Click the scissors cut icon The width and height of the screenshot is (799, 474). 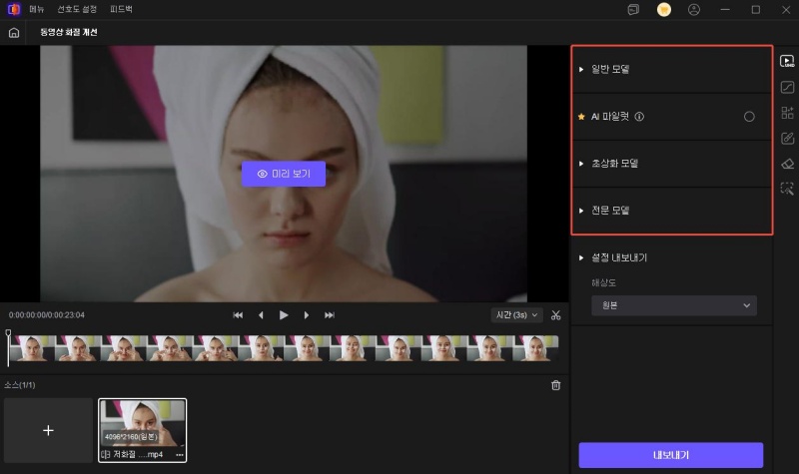(556, 315)
